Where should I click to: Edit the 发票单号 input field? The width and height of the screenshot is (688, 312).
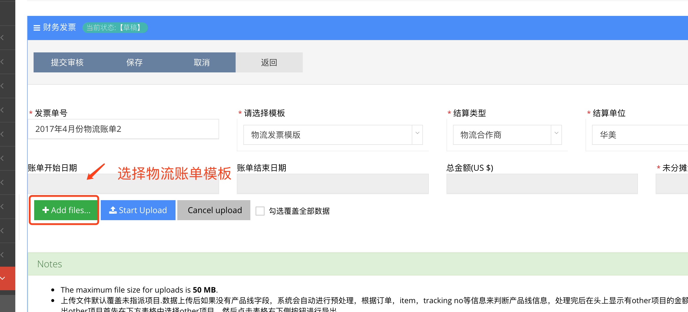[123, 129]
